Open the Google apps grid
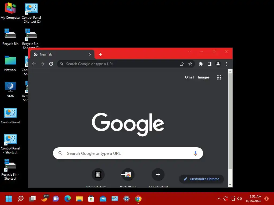 pos(219,77)
